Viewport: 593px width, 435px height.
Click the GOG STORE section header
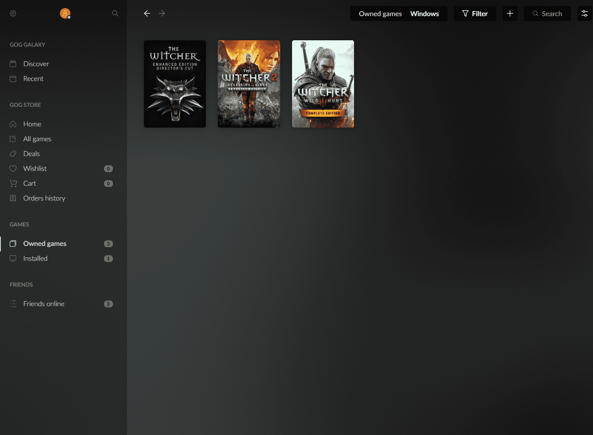point(25,105)
